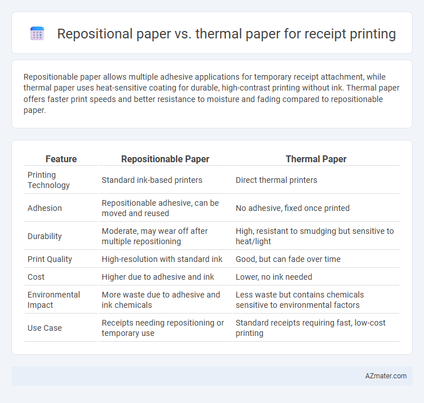Screen dimensions: 424x403
Task: Click the 'Environmental Impact' row label
Action: (53, 300)
